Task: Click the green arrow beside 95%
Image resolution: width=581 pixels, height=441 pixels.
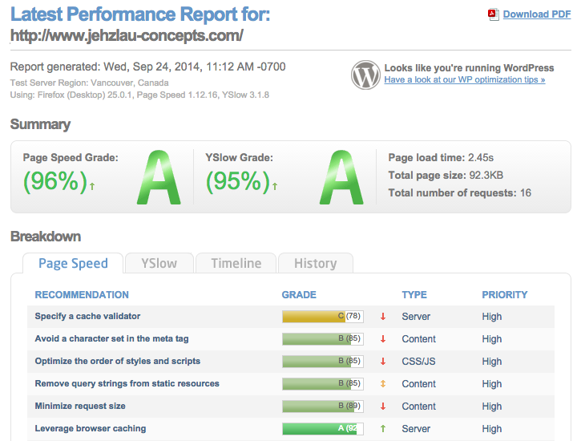Action: point(275,186)
